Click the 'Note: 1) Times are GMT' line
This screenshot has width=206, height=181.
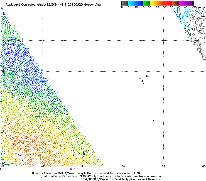[86, 173]
